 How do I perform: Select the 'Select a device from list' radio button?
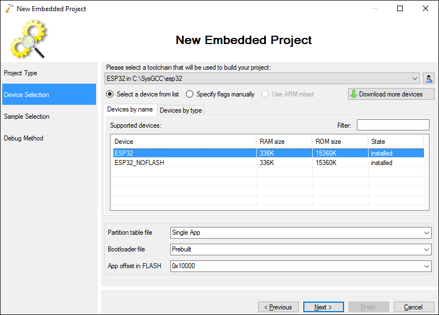(x=110, y=94)
